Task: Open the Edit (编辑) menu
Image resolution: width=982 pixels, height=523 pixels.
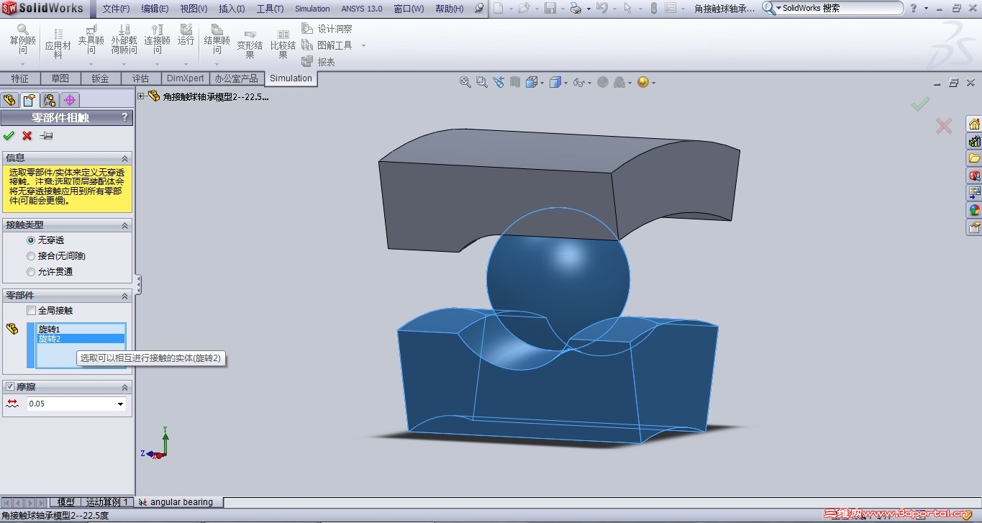Action: (x=155, y=9)
